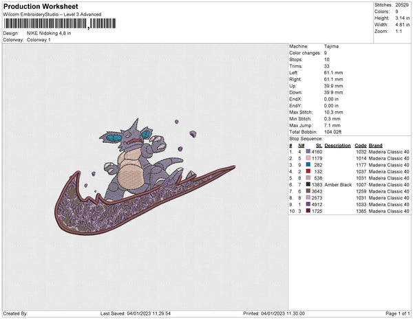Click the Stitches value 20529
The height and width of the screenshot is (319, 413).
(x=402, y=5)
